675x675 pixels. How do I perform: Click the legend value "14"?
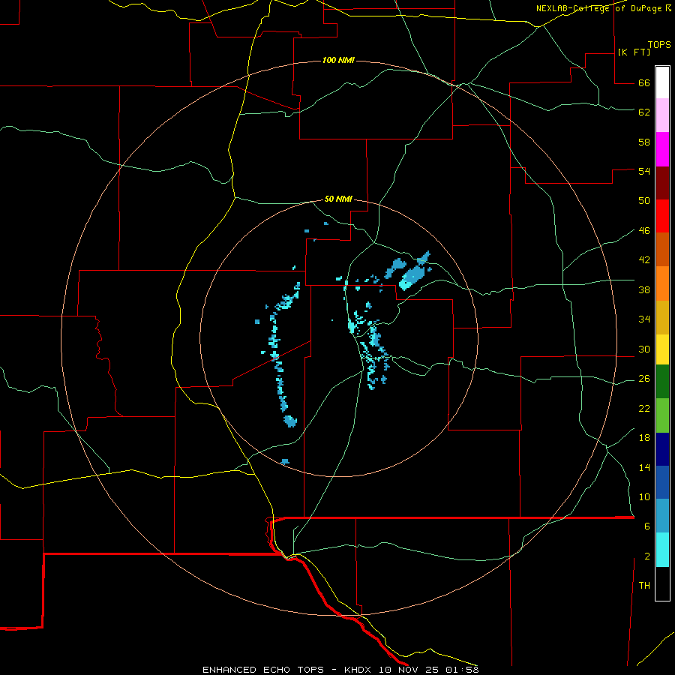644,467
